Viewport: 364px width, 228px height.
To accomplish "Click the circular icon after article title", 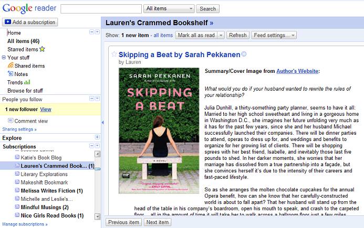I will [x=244, y=54].
